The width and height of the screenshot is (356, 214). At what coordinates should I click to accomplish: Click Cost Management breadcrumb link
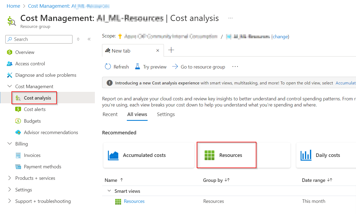[x=69, y=6]
